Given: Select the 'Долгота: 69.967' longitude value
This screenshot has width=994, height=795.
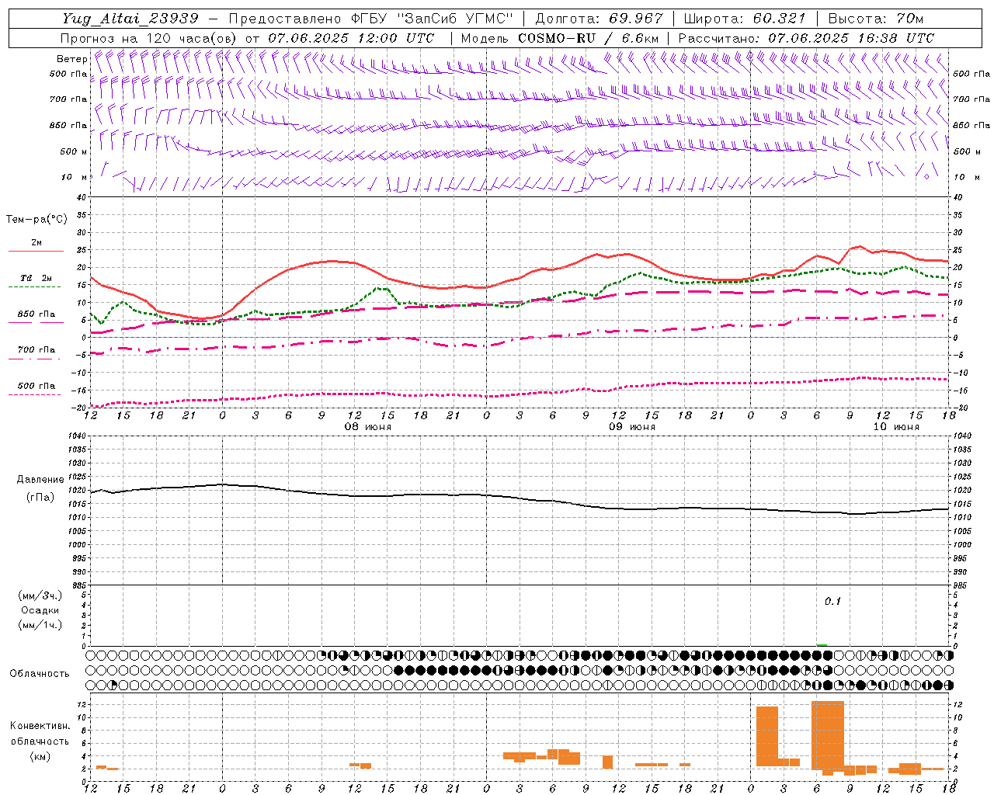Looking at the screenshot, I should point(600,19).
